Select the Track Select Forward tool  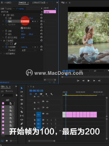pyautogui.click(x=22, y=92)
